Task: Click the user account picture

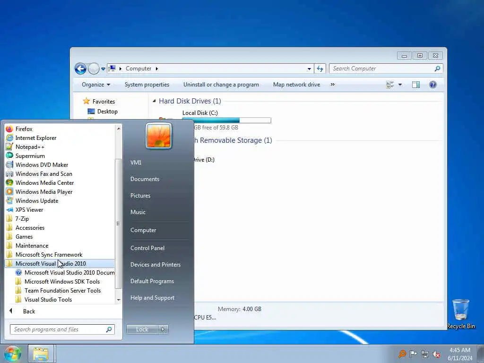Action: 159,136
